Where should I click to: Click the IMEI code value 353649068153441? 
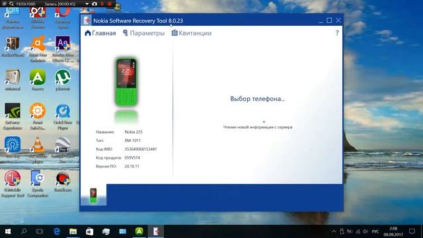[141, 149]
